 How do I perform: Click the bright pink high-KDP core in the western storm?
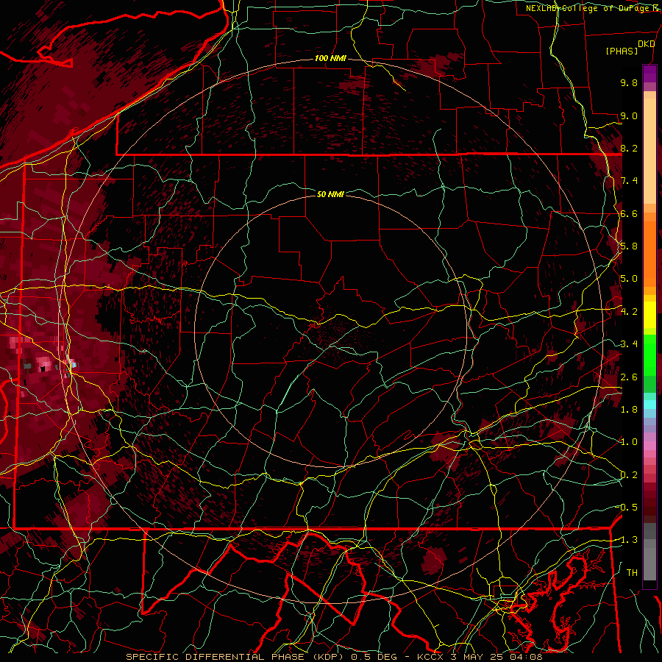[x=43, y=363]
